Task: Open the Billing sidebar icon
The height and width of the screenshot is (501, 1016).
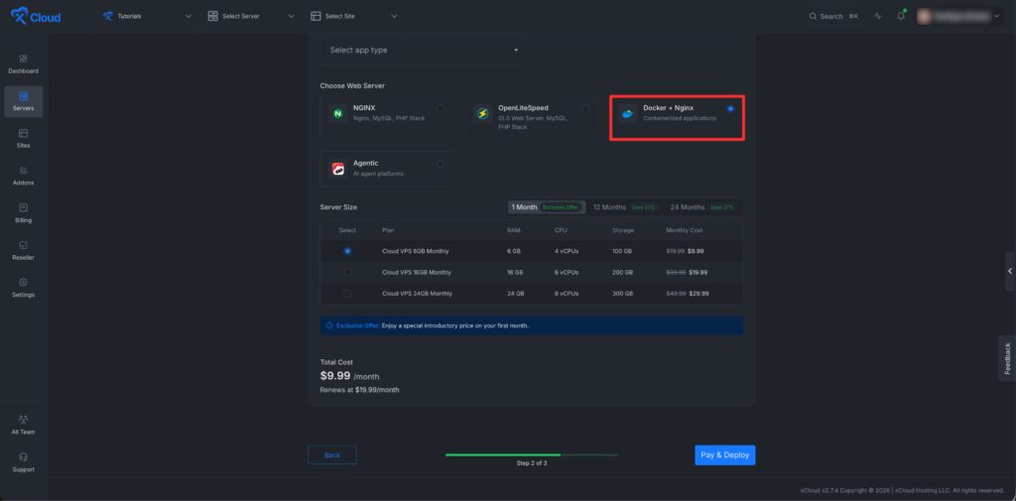Action: [24, 208]
